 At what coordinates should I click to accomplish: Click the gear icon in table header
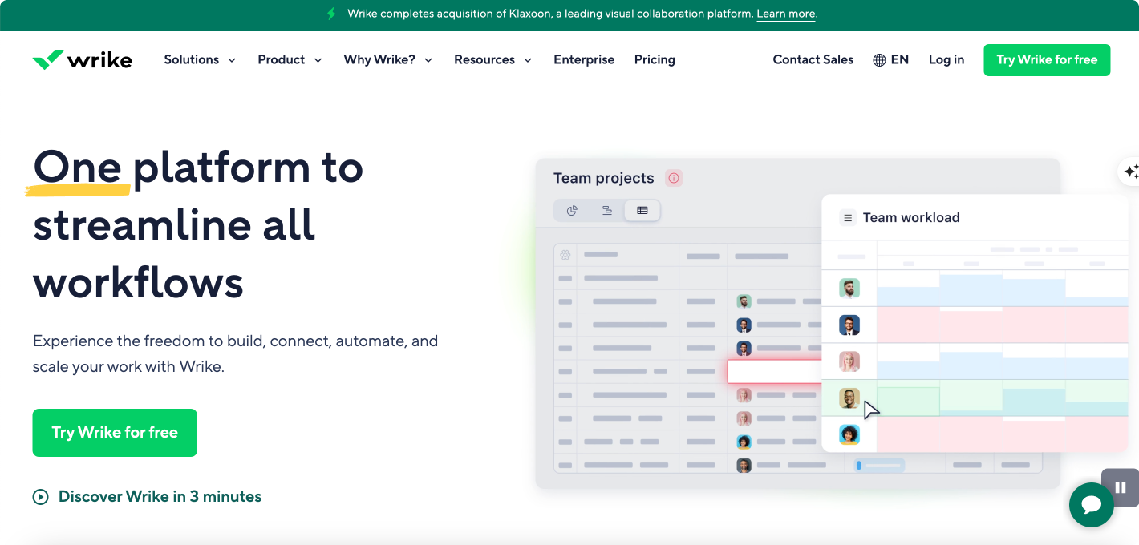pos(565,255)
